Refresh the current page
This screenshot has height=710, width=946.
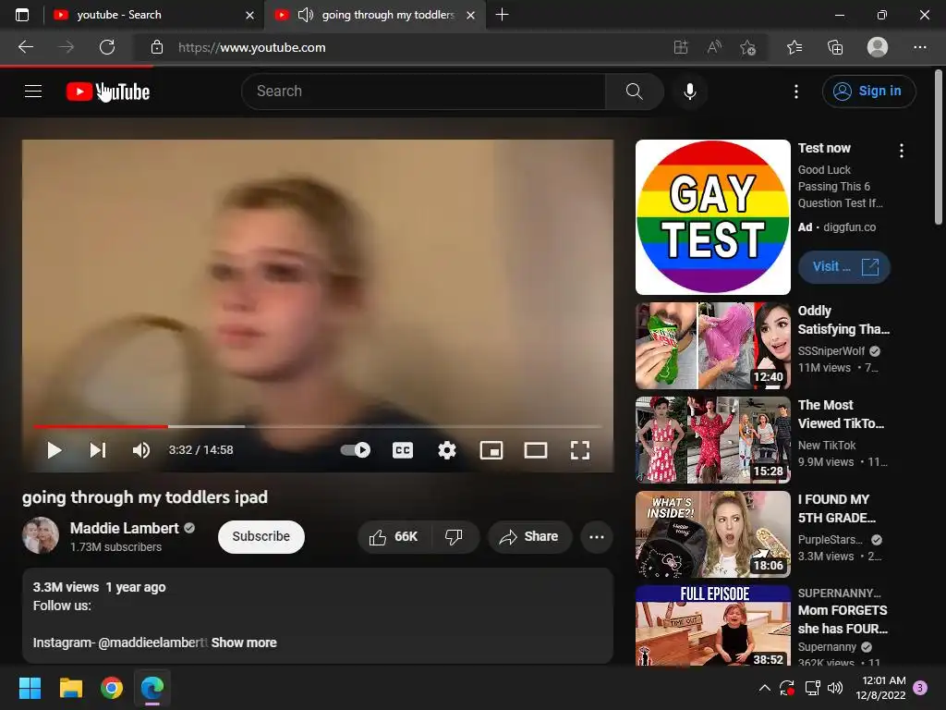point(107,47)
